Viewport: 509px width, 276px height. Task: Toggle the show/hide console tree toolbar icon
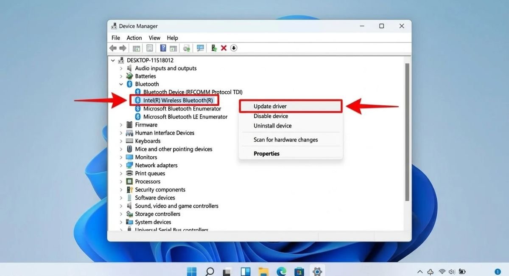136,48
